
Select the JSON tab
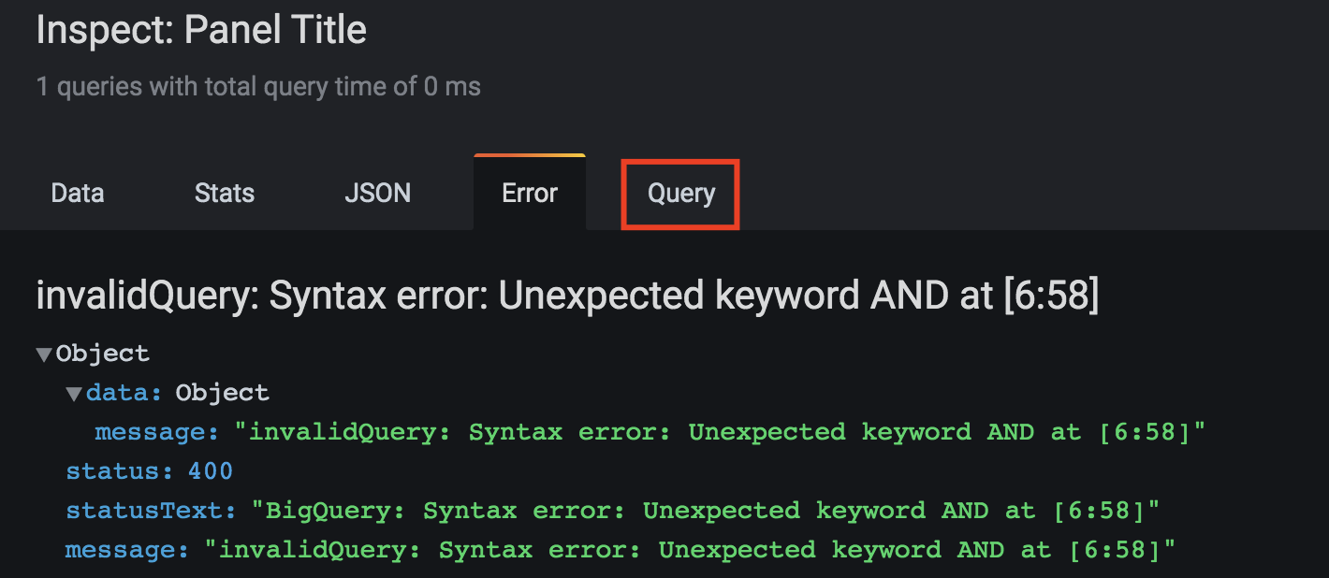pyautogui.click(x=377, y=194)
